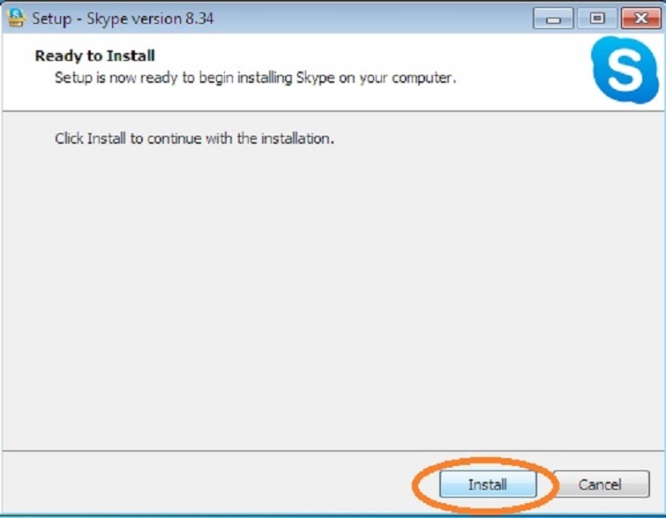Click the word "Install" in the instruction sentence

107,139
